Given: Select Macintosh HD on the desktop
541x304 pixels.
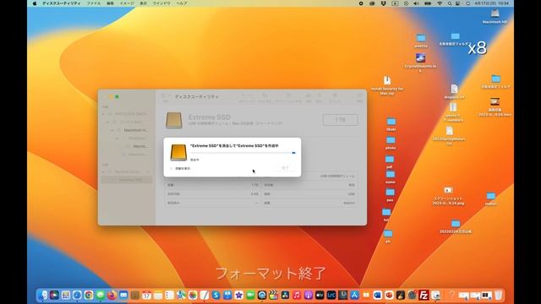Looking at the screenshot, I should click(495, 16).
